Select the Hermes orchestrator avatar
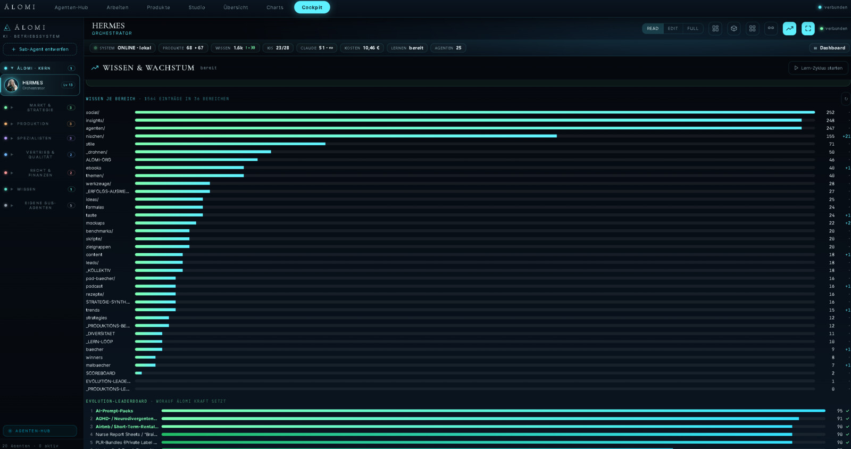The image size is (851, 449). [12, 85]
